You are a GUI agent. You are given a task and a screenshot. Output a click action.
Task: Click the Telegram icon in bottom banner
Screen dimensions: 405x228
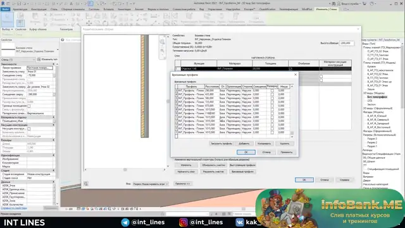(125, 222)
